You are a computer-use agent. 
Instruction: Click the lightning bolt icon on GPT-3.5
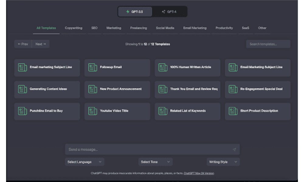[x=128, y=12]
